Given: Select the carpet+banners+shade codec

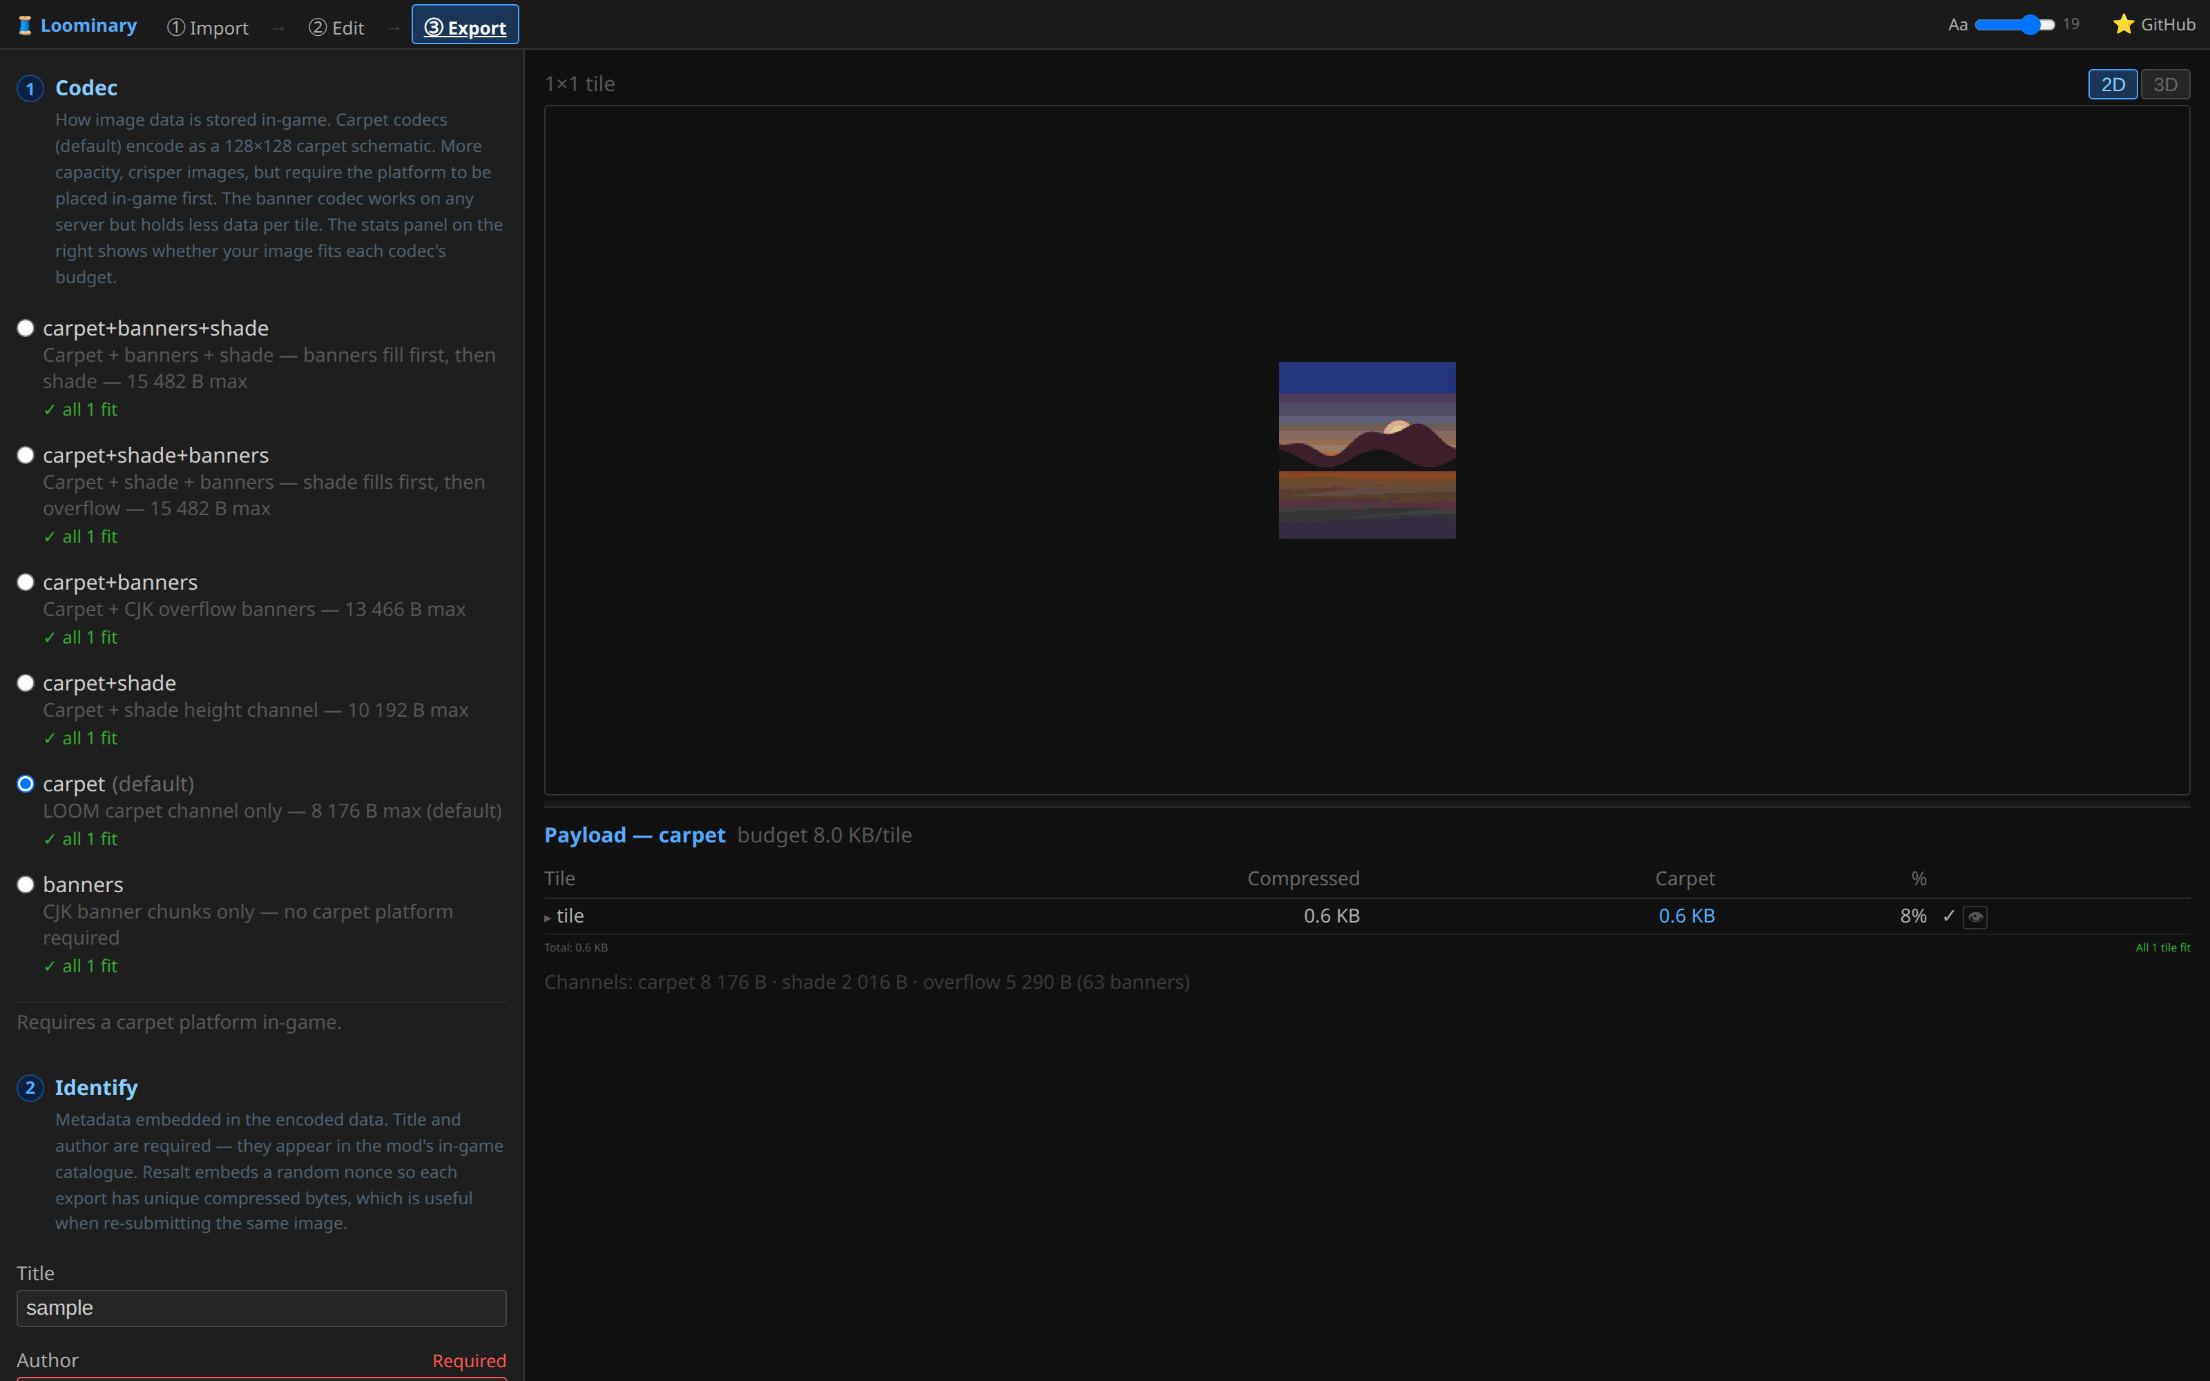Looking at the screenshot, I should coord(26,328).
